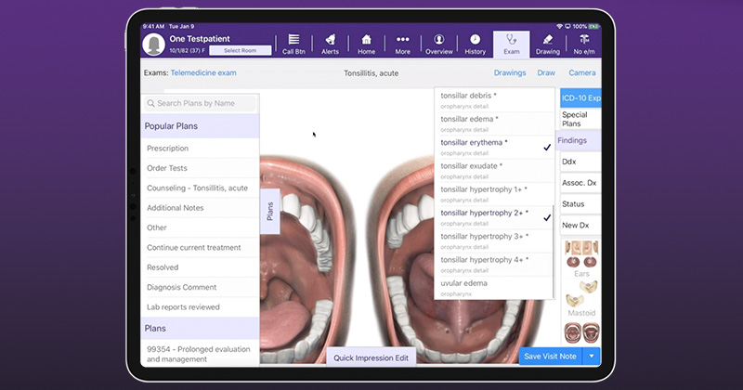
Task: Select Counseling - Tonsillitis, acute plan
Action: tap(200, 188)
